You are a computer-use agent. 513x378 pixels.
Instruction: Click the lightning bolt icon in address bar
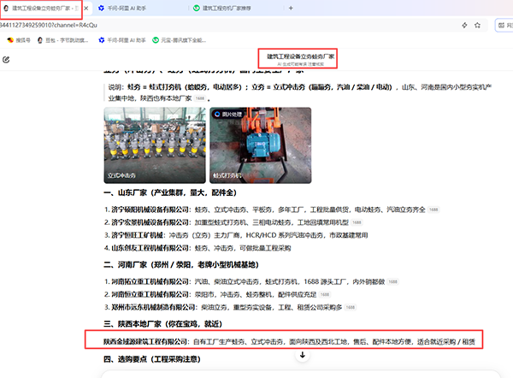click(464, 25)
